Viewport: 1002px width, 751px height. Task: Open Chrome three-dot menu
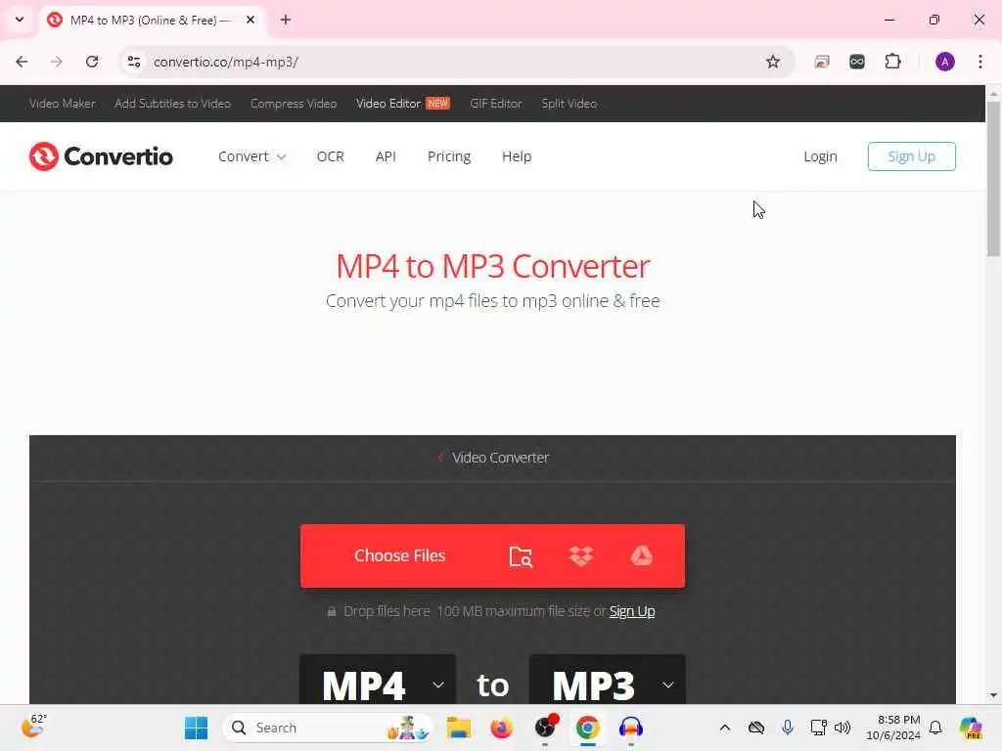(x=980, y=62)
